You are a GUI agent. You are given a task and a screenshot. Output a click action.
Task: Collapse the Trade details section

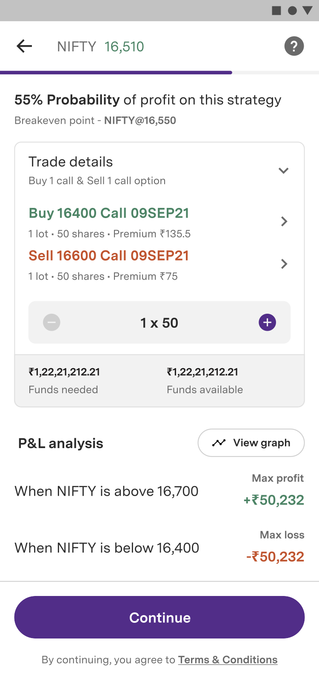[283, 170]
